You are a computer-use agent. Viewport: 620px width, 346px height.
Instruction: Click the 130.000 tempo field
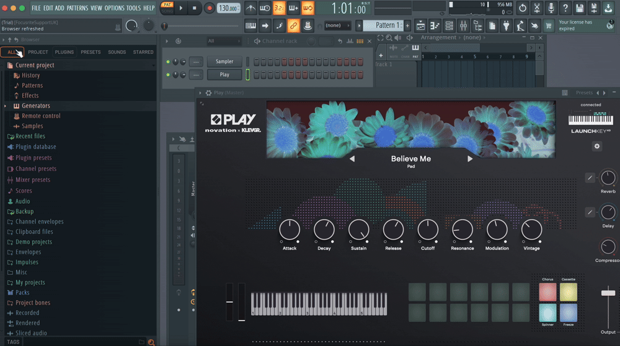pyautogui.click(x=229, y=8)
